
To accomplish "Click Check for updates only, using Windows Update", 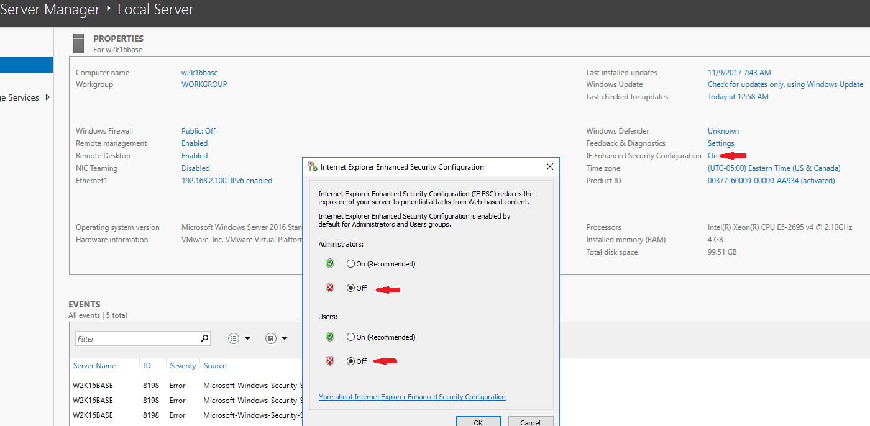I will coord(785,84).
